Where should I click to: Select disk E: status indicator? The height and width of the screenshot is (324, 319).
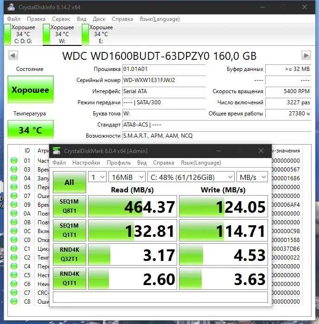[x=85, y=34]
